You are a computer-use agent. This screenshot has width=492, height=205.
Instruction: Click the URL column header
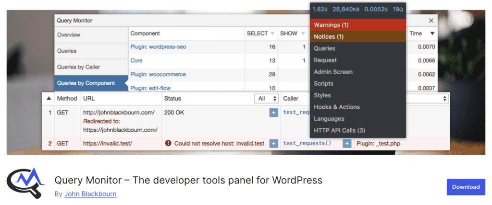pyautogui.click(x=89, y=99)
